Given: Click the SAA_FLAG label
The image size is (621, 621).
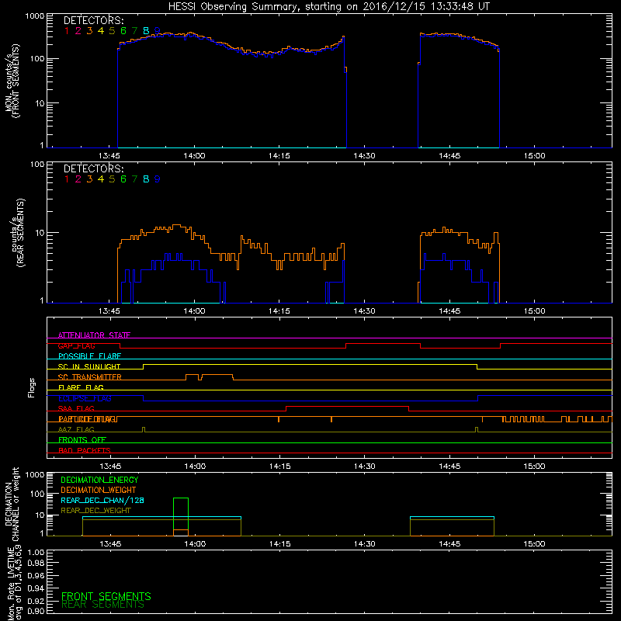Looking at the screenshot, I should (x=76, y=409).
